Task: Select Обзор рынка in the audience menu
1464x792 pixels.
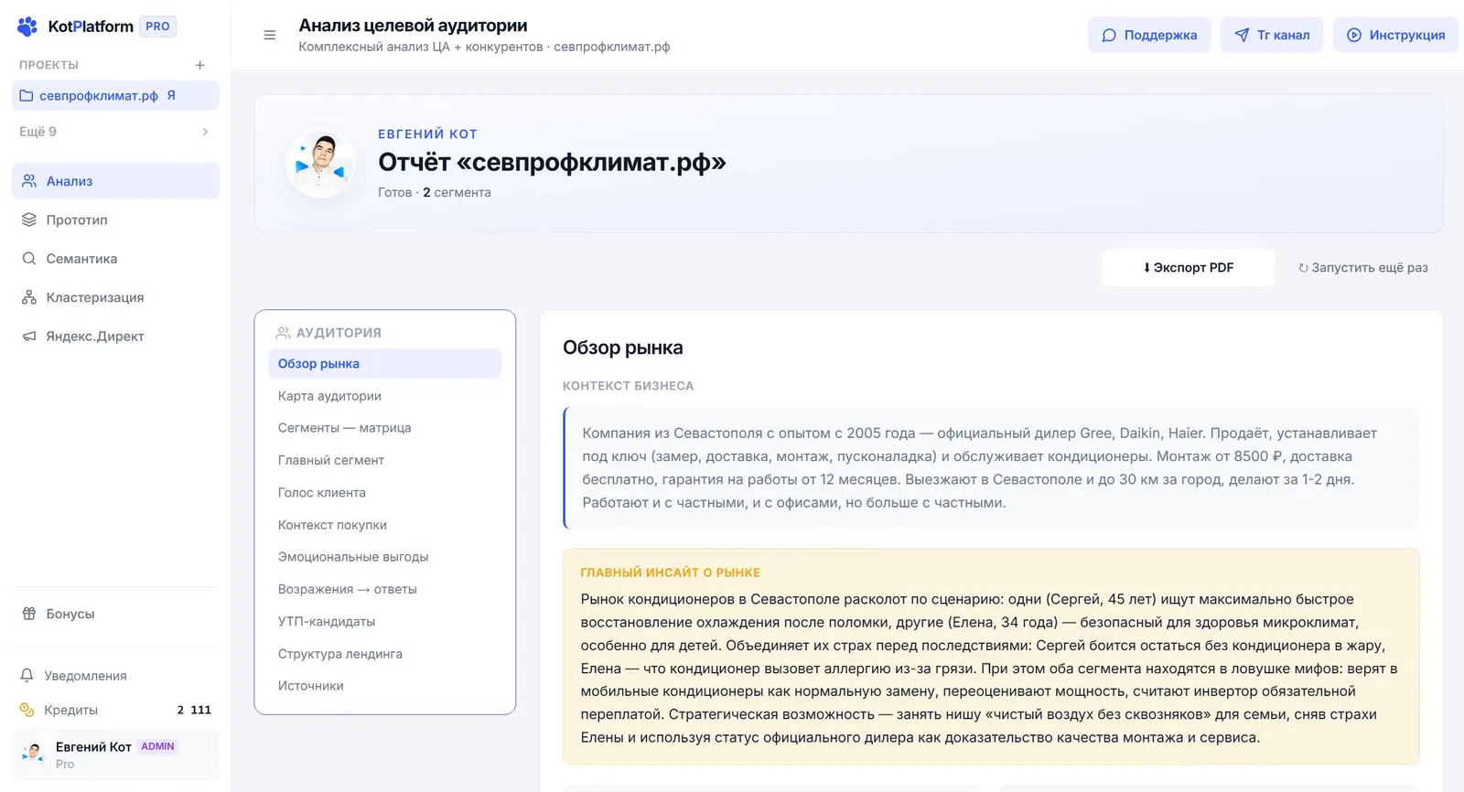Action: click(384, 363)
